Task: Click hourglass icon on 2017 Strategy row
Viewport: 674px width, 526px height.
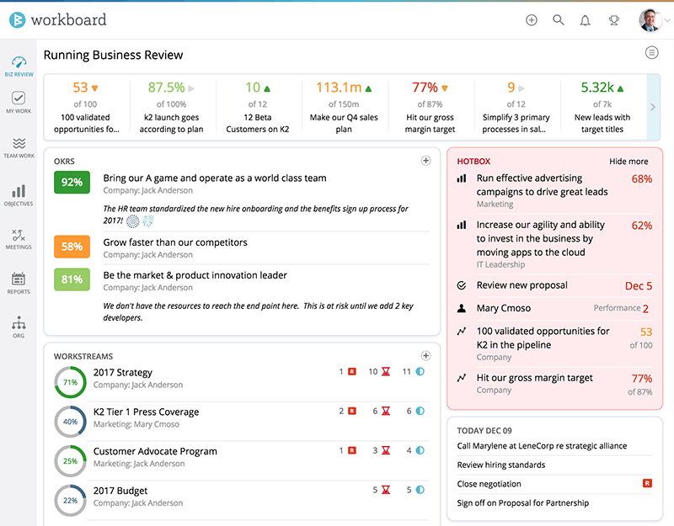Action: 386,372
